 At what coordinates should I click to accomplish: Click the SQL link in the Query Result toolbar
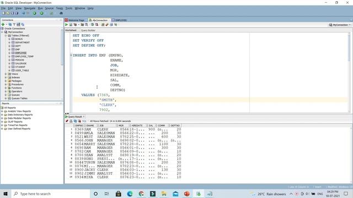tap(84, 121)
